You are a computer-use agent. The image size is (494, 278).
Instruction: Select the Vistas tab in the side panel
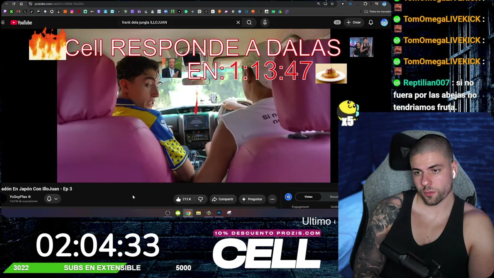(308, 197)
